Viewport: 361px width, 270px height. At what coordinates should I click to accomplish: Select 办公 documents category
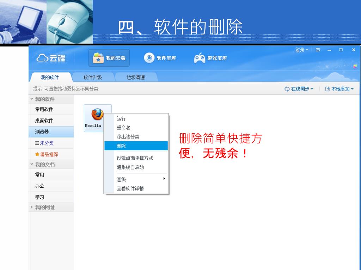point(51,186)
